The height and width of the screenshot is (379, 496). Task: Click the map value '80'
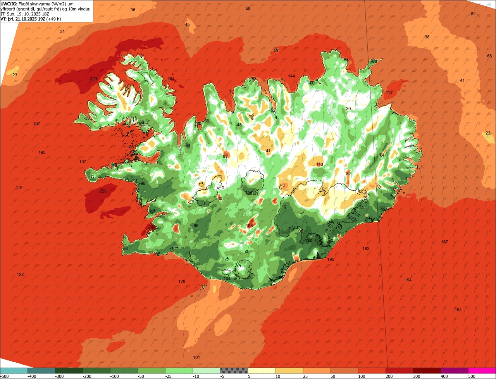(x=220, y=198)
